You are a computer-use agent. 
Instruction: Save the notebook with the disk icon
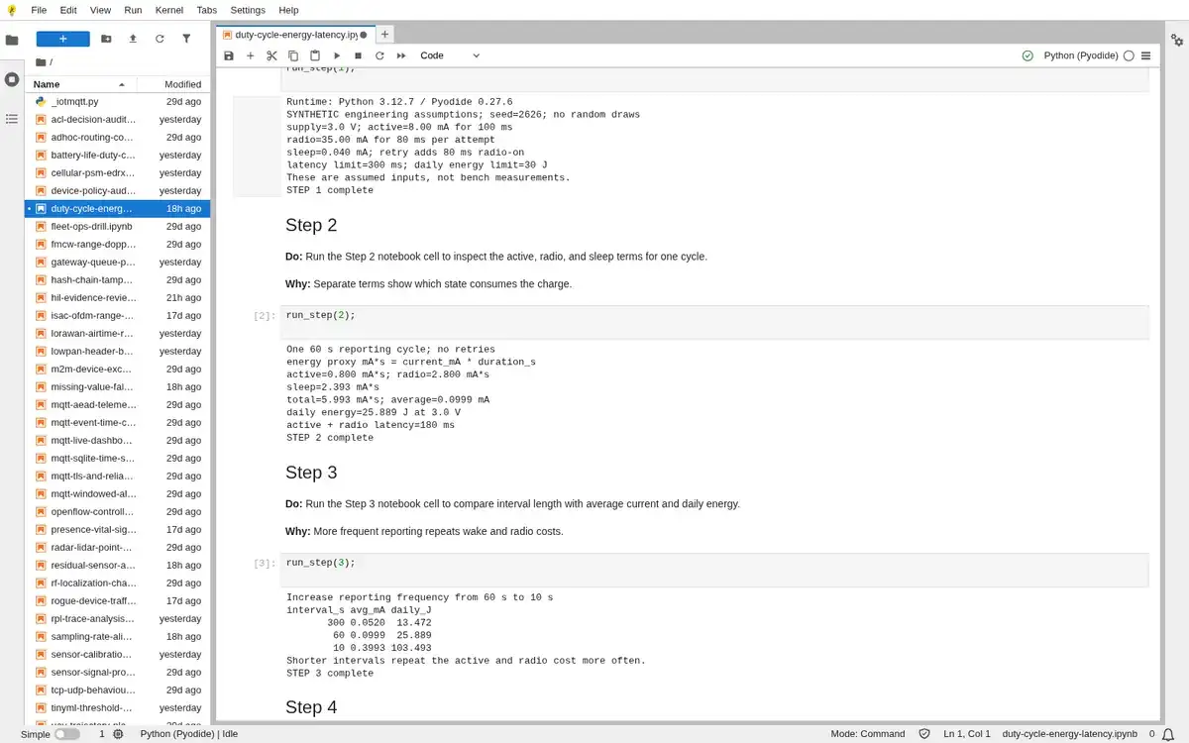229,55
